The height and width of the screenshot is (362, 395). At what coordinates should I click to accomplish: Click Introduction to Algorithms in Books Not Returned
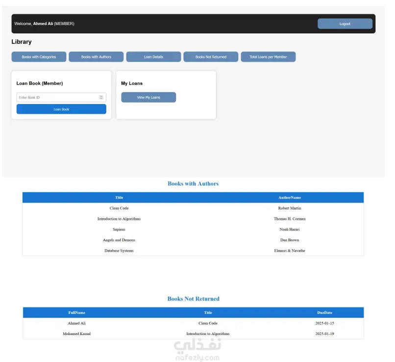point(208,334)
